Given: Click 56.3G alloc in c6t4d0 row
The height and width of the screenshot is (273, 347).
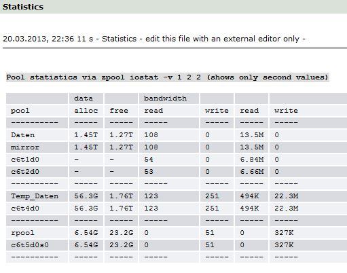Looking at the screenshot, I should [86, 208].
